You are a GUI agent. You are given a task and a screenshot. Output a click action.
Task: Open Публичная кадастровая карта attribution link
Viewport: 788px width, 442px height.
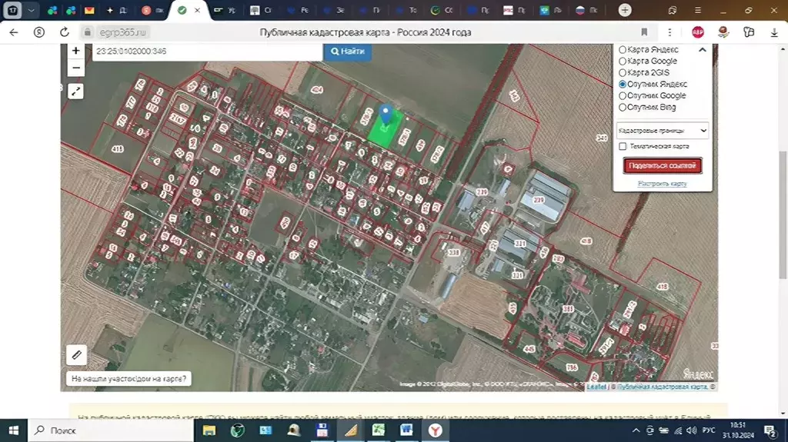[x=662, y=387]
